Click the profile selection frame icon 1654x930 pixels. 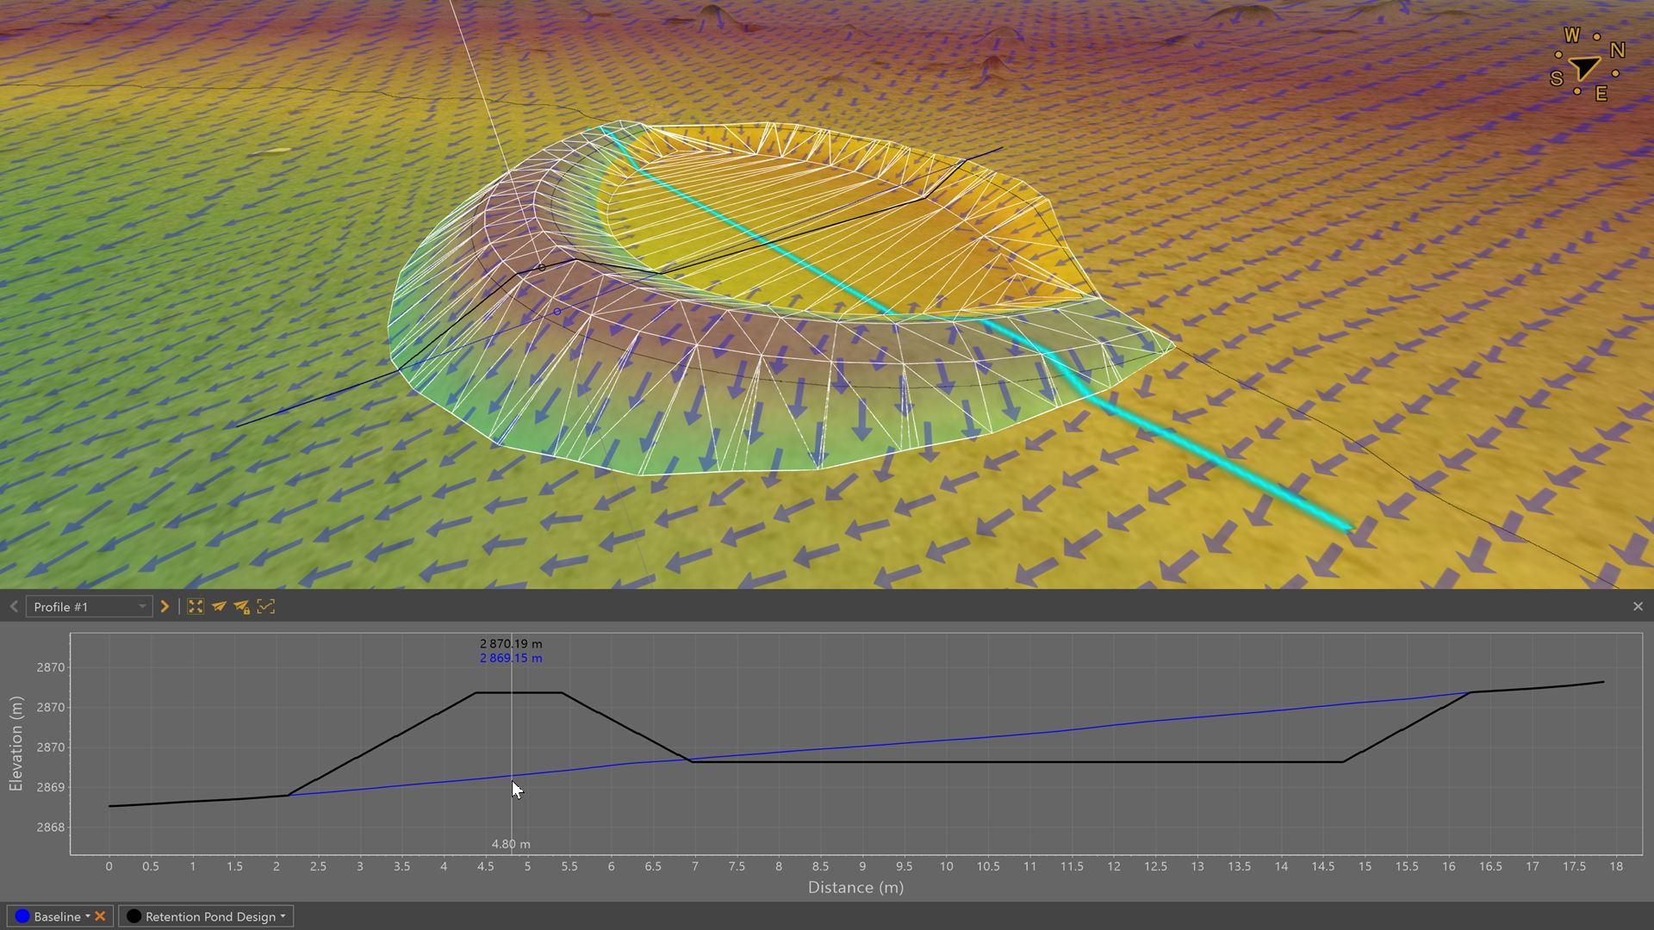266,607
